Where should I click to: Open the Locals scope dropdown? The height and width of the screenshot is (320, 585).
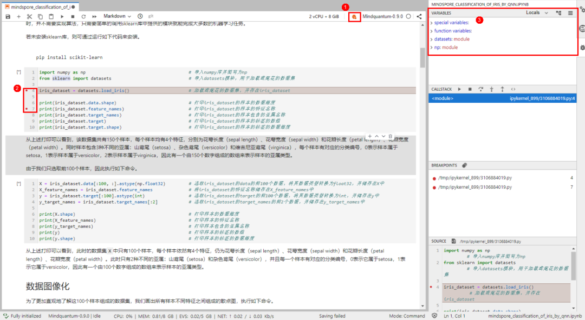537,12
